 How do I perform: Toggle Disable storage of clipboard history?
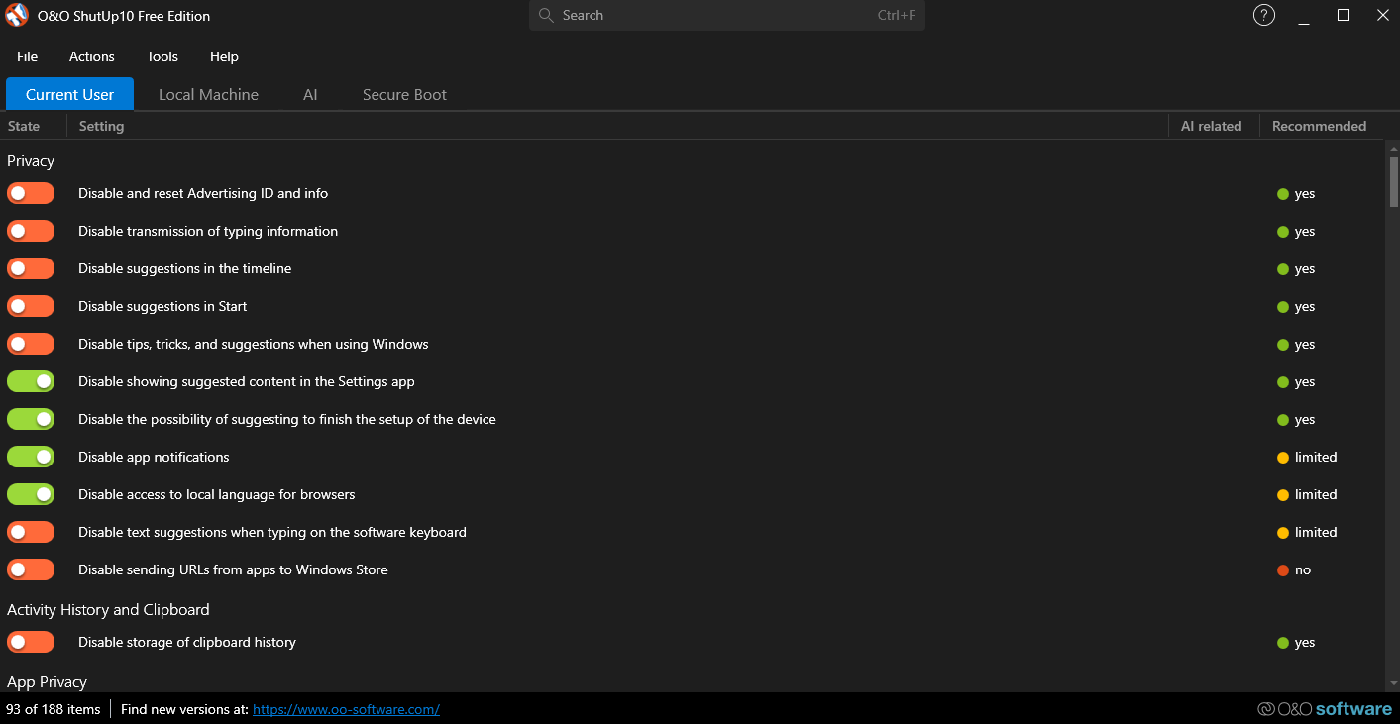[31, 642]
